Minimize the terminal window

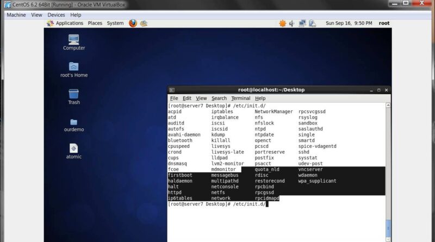[x=371, y=90]
